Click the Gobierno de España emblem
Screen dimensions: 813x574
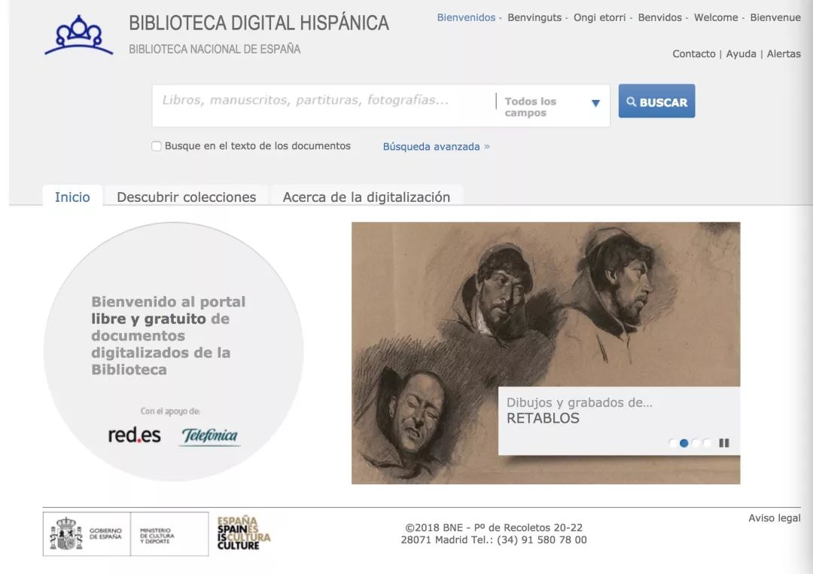coord(87,534)
